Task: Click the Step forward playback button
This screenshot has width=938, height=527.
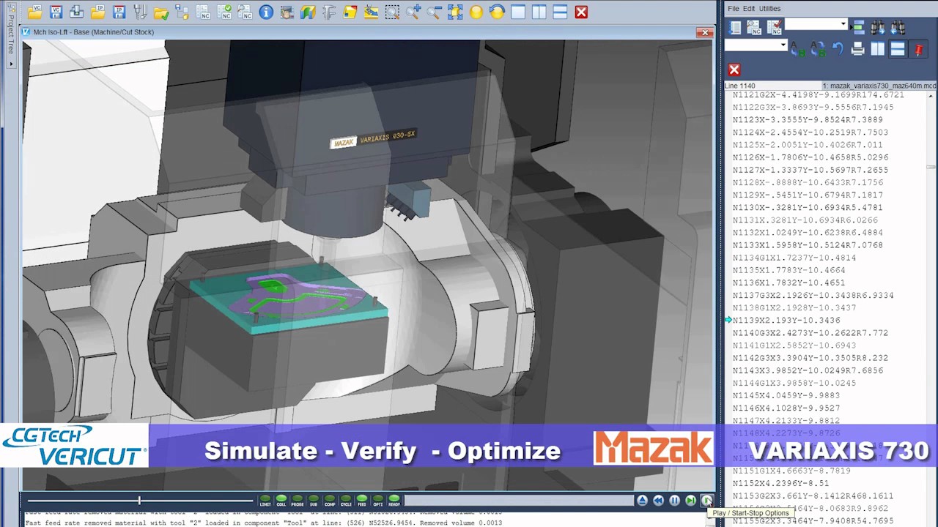Action: 690,500
